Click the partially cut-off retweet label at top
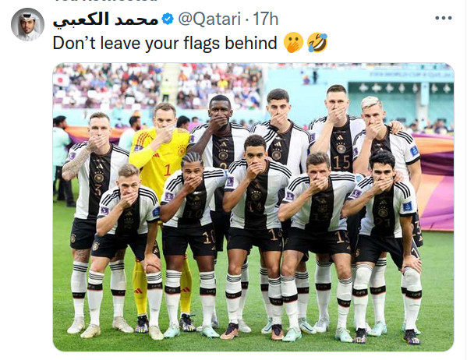This screenshot has height=360, width=467. 106,2
